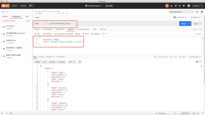
Task: Open the My Workspace switcher
Action: point(94,6)
